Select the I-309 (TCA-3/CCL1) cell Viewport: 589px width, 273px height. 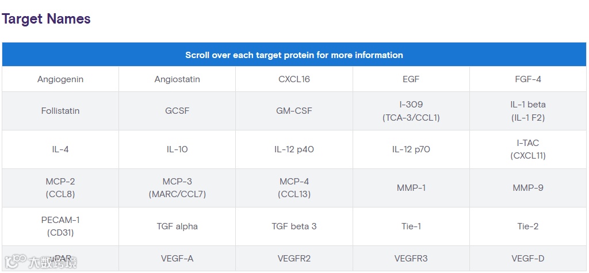411,111
